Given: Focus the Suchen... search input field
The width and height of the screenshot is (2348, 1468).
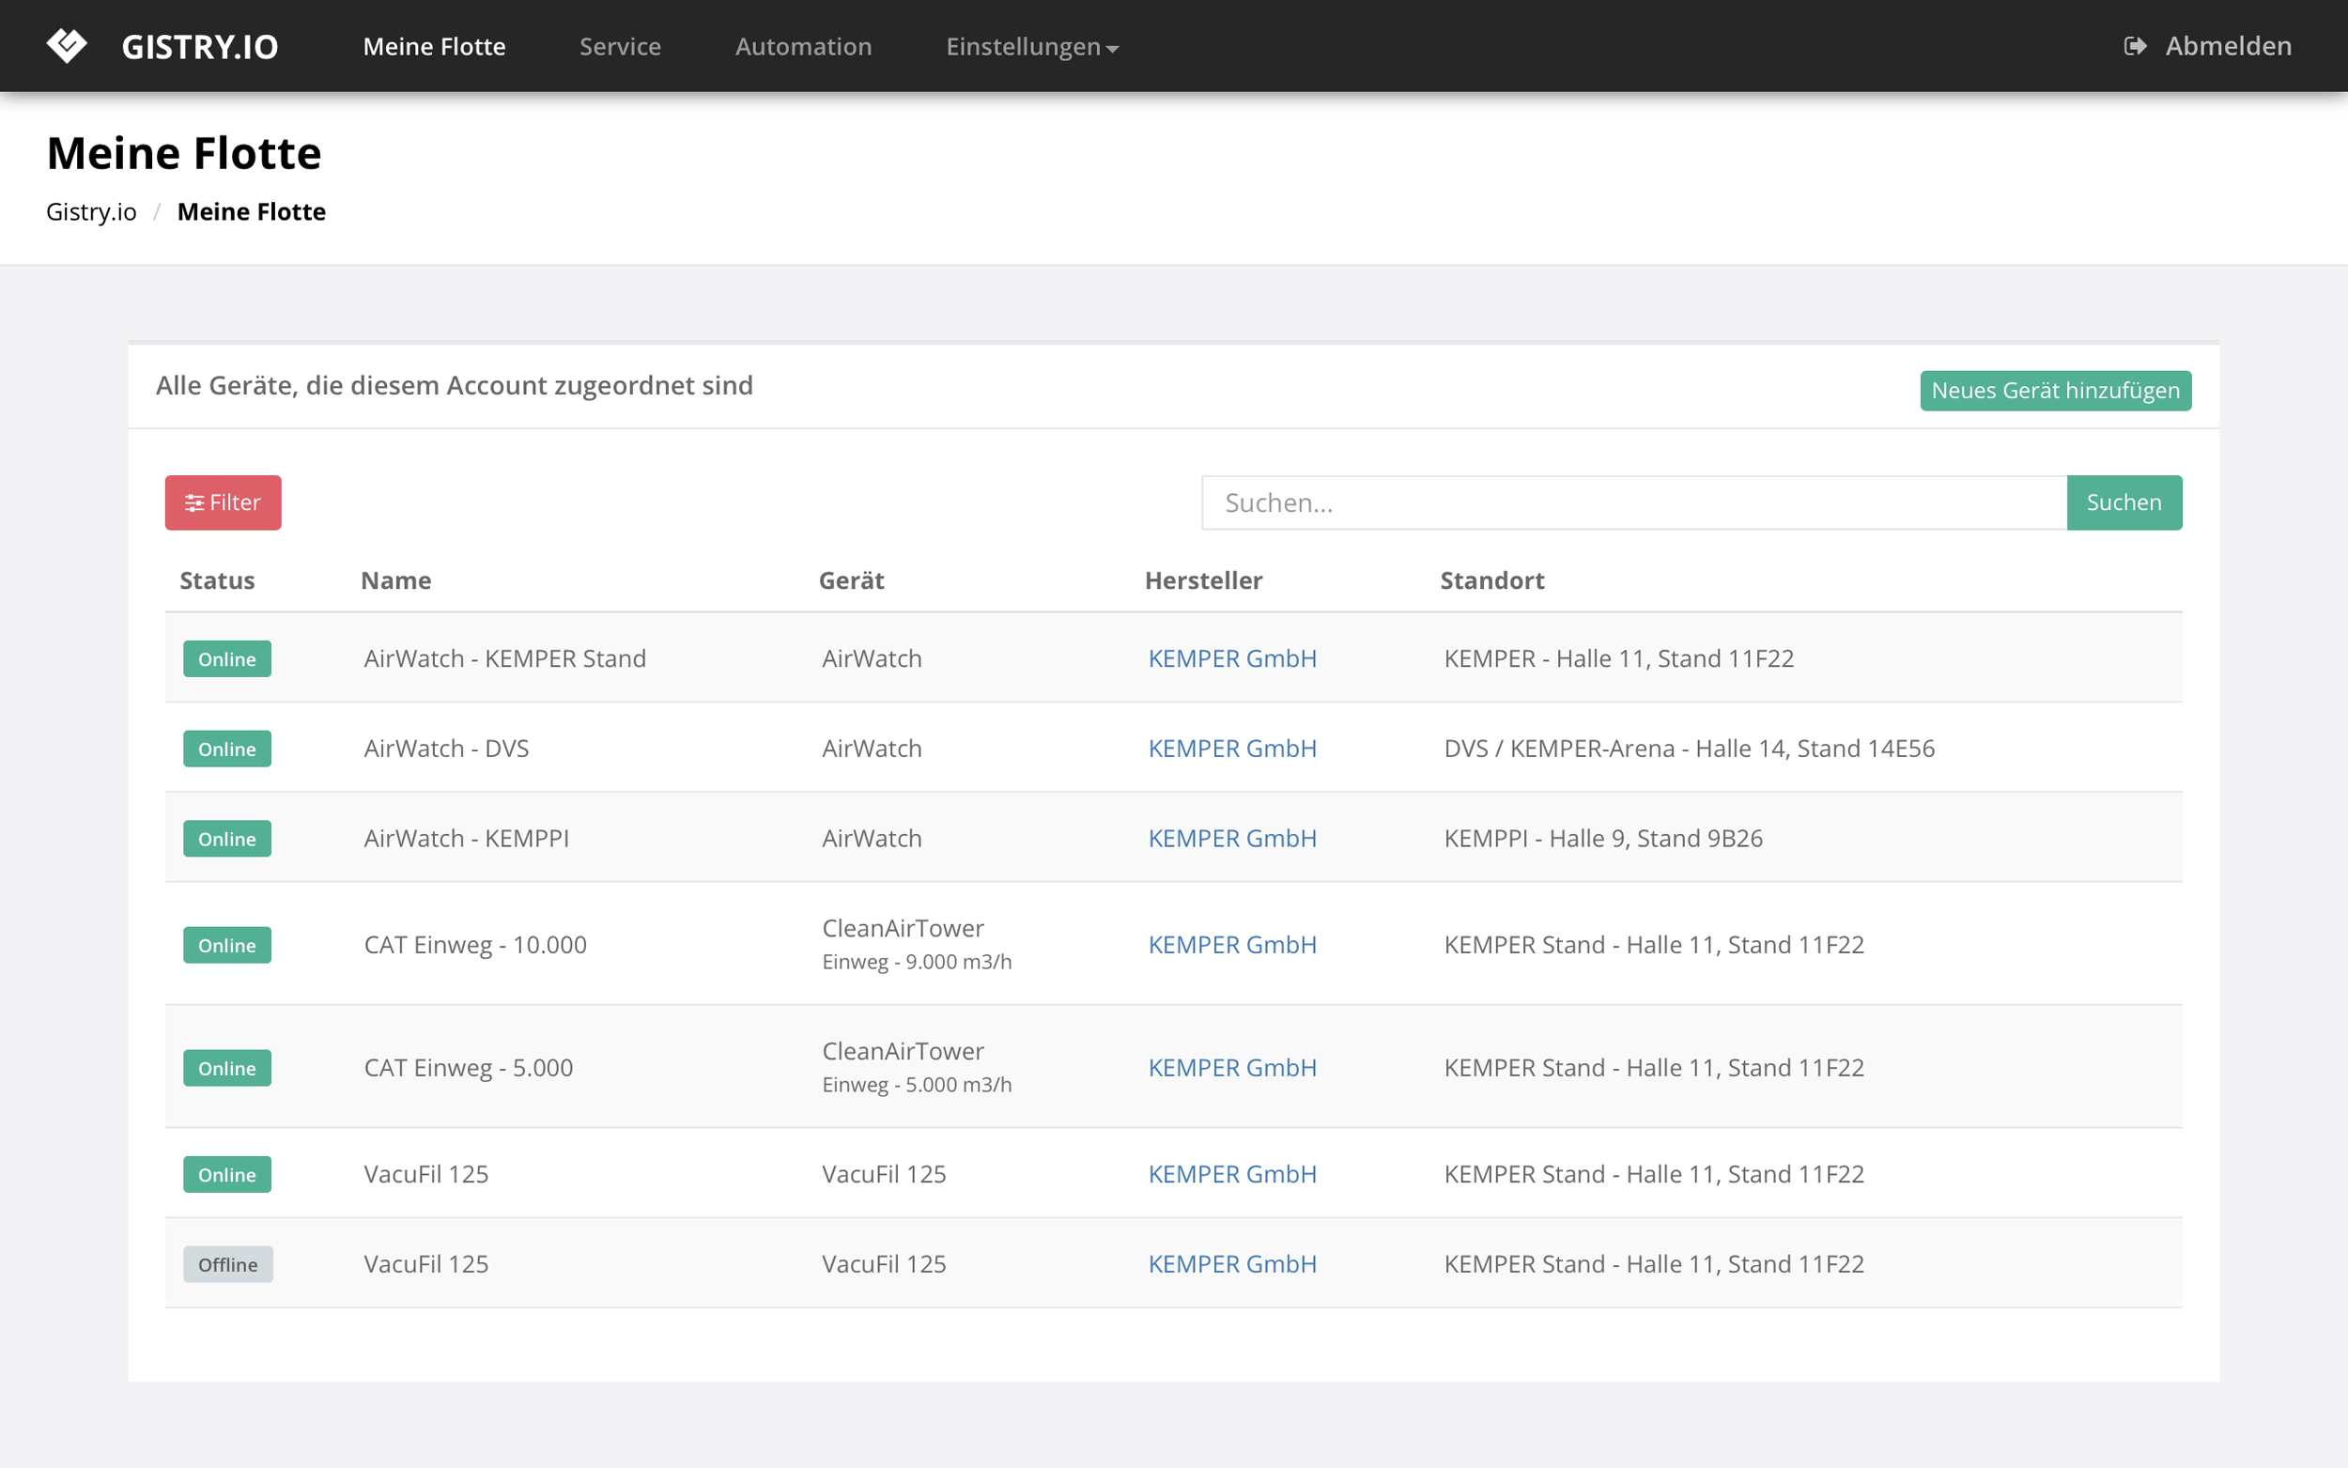Looking at the screenshot, I should point(1632,502).
